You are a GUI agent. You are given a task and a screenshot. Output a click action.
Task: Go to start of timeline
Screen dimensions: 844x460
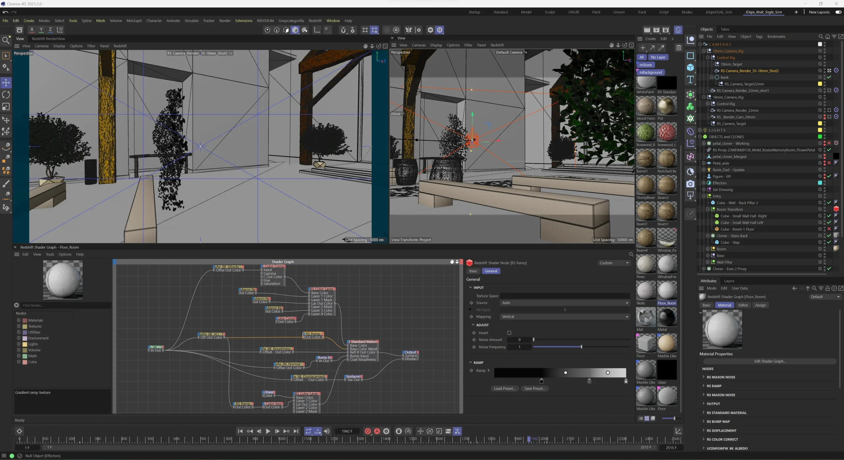(x=240, y=431)
